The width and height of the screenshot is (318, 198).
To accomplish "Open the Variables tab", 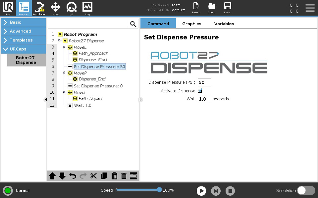I will [x=224, y=24].
